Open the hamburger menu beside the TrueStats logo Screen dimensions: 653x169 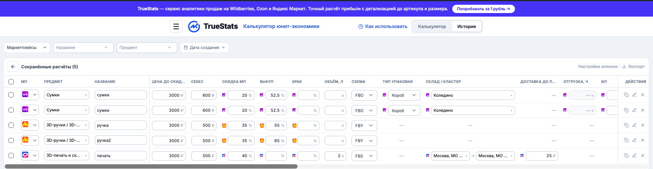pos(176,26)
